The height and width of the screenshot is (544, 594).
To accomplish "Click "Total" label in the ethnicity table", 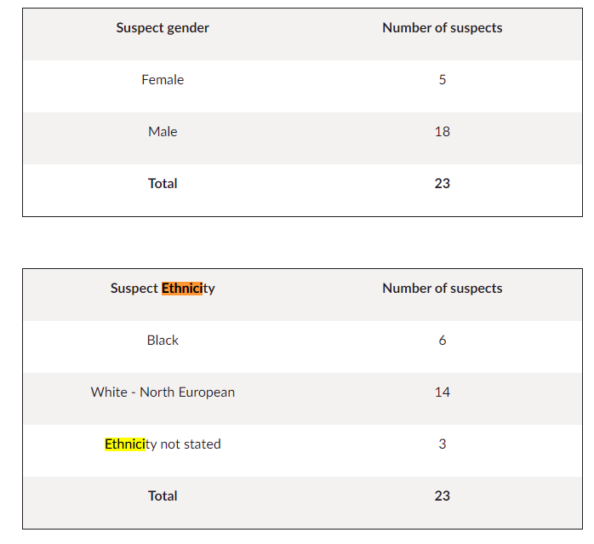I will tap(163, 496).
